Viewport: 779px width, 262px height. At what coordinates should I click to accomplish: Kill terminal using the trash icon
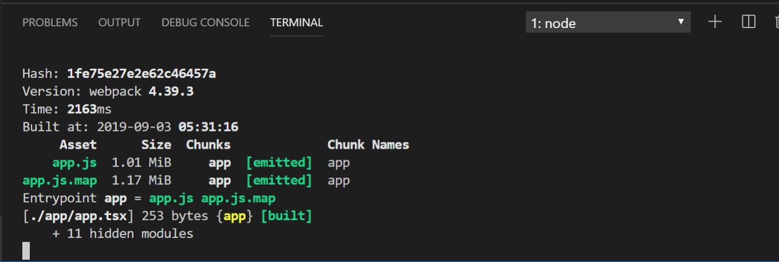[x=776, y=22]
